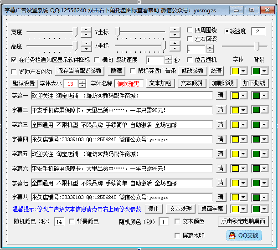Viewport: 278px width, 250px height.
Task: Click the 宽度 slider thumb
Action: [76, 32]
